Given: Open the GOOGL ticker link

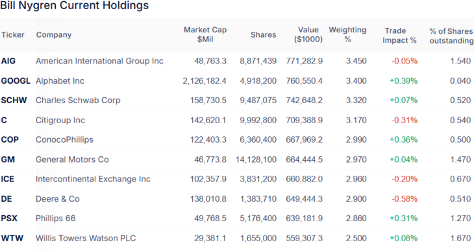Looking at the screenshot, I should (16, 81).
